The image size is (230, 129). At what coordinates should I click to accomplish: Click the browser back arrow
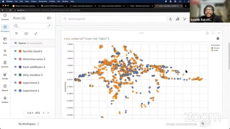[x=3, y=10]
